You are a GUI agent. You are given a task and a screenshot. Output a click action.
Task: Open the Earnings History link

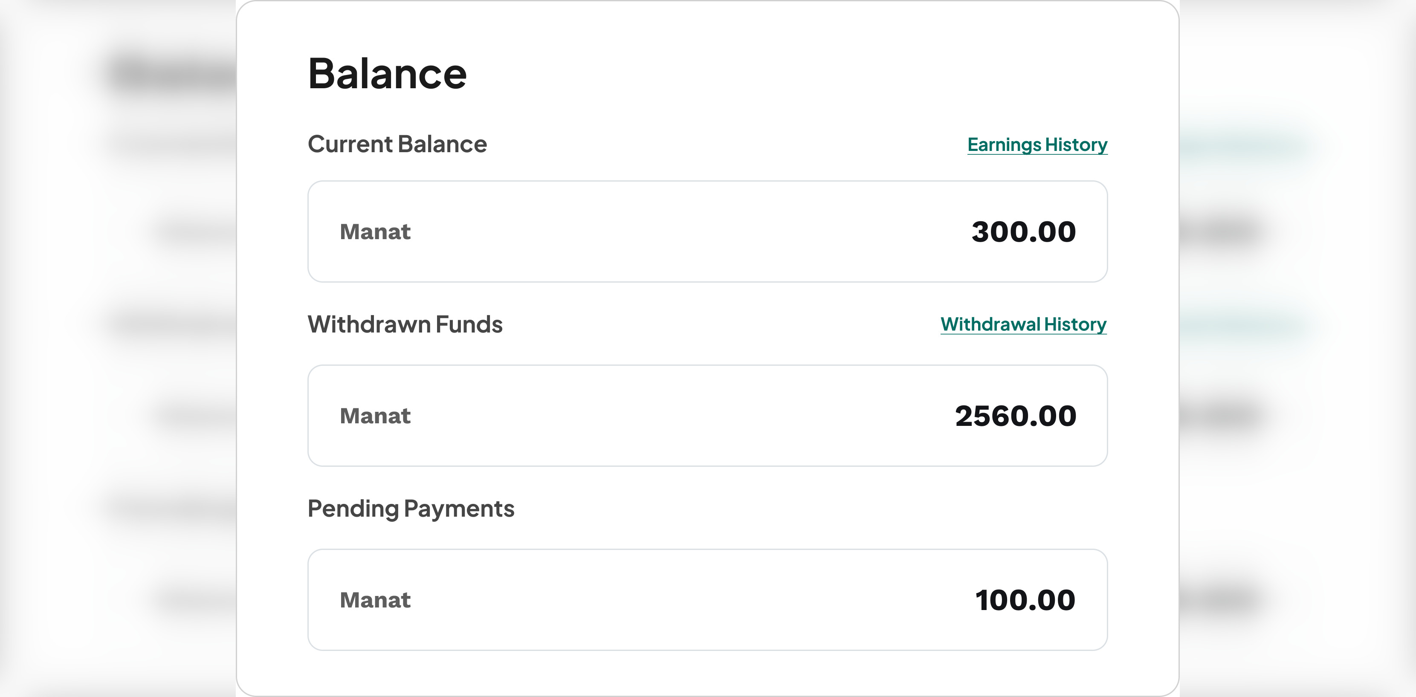tap(1037, 145)
